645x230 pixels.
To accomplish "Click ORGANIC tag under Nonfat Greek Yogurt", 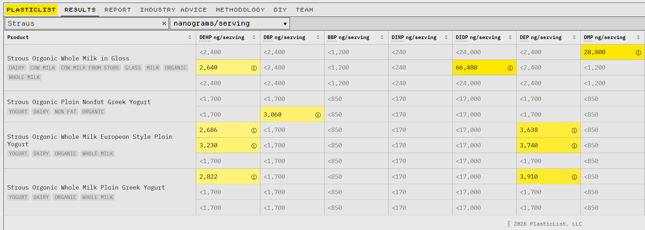I will click(92, 112).
